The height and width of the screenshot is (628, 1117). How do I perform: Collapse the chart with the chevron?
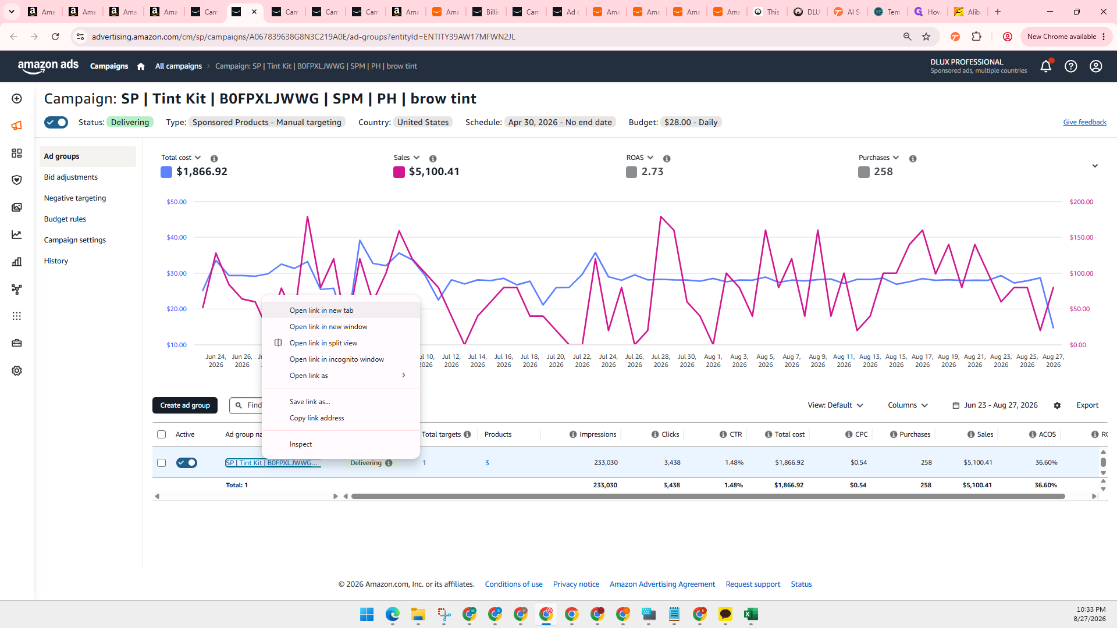[x=1095, y=166]
